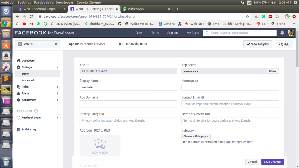Select Basic settings in sidebar

(38, 74)
